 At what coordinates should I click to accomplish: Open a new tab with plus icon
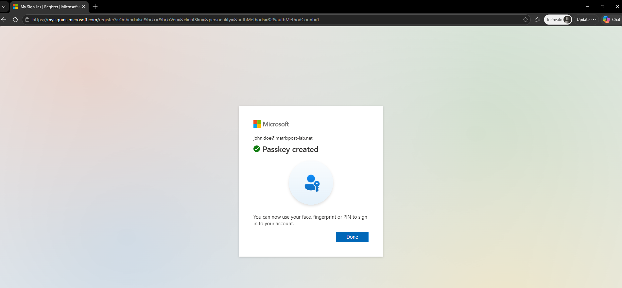coord(95,7)
